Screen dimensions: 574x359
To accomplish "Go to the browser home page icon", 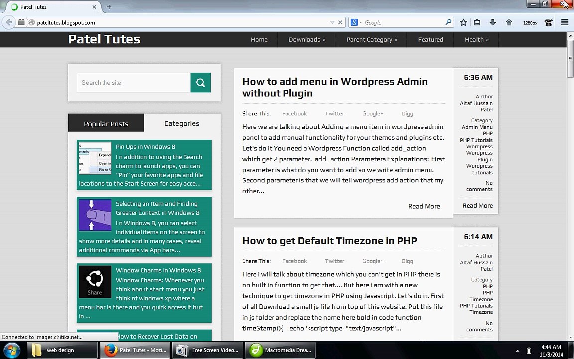I will (x=509, y=22).
